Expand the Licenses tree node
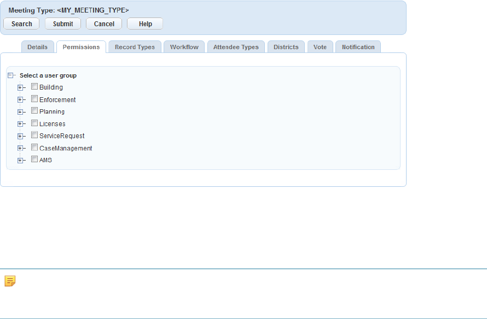This screenshot has width=487, height=319. click(20, 124)
